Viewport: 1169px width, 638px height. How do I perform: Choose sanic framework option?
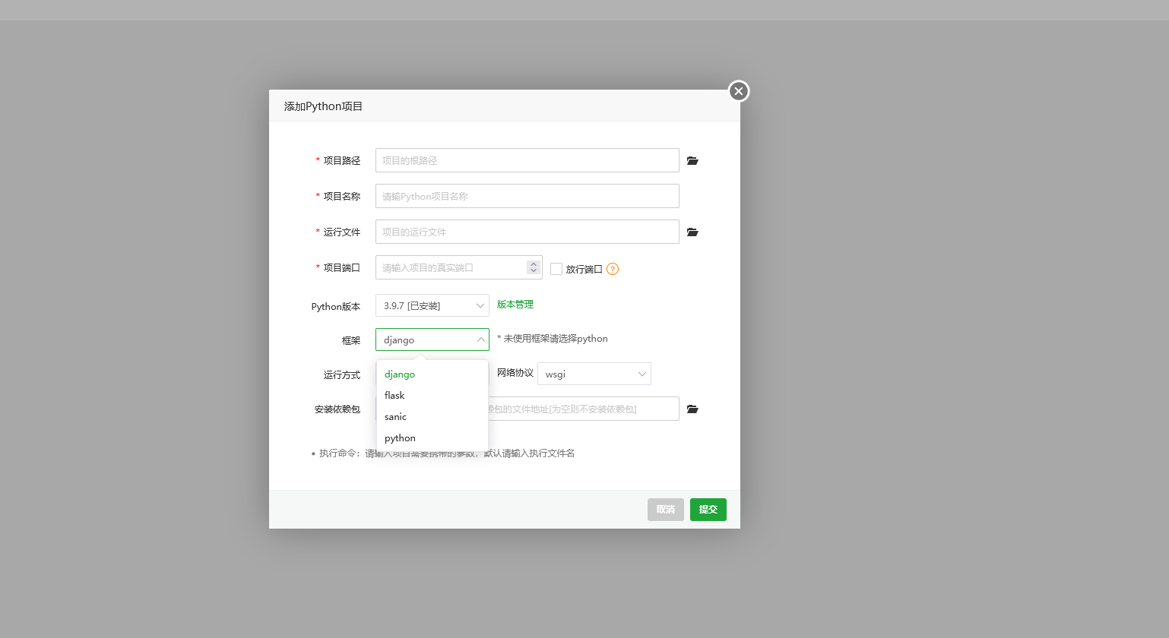pos(432,417)
